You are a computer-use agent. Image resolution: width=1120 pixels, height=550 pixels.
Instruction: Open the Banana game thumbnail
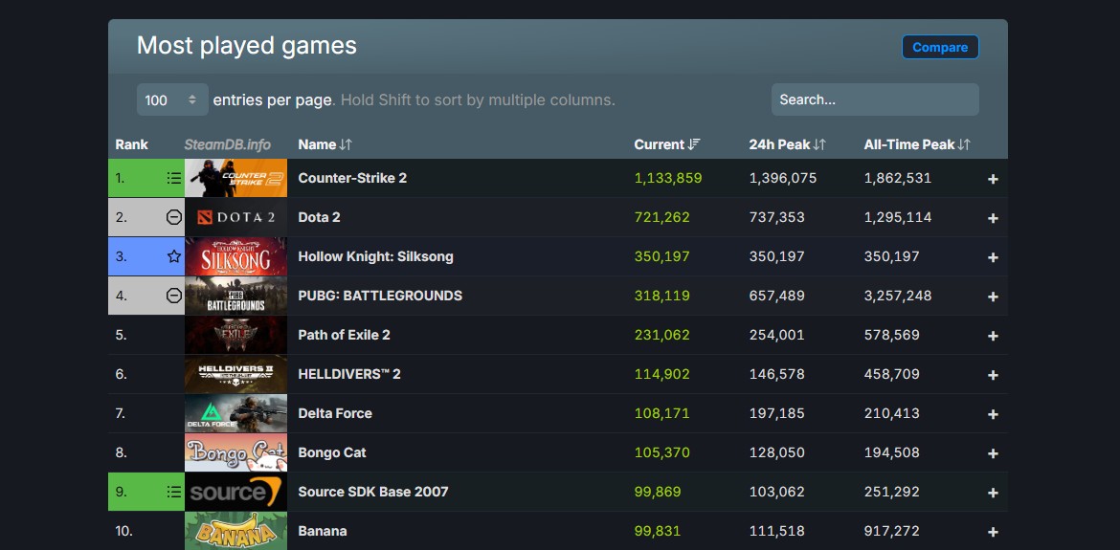[x=235, y=531]
